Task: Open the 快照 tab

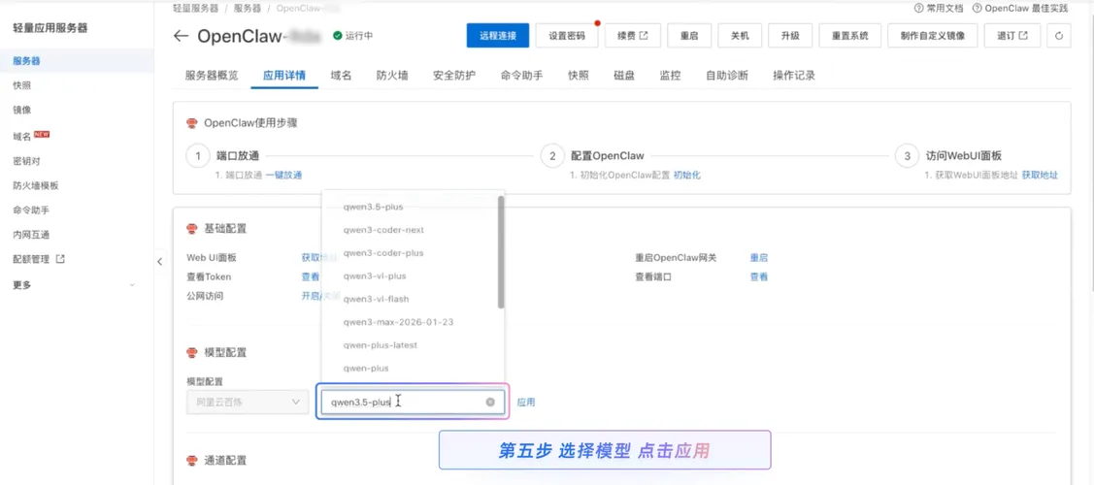Action: [579, 76]
